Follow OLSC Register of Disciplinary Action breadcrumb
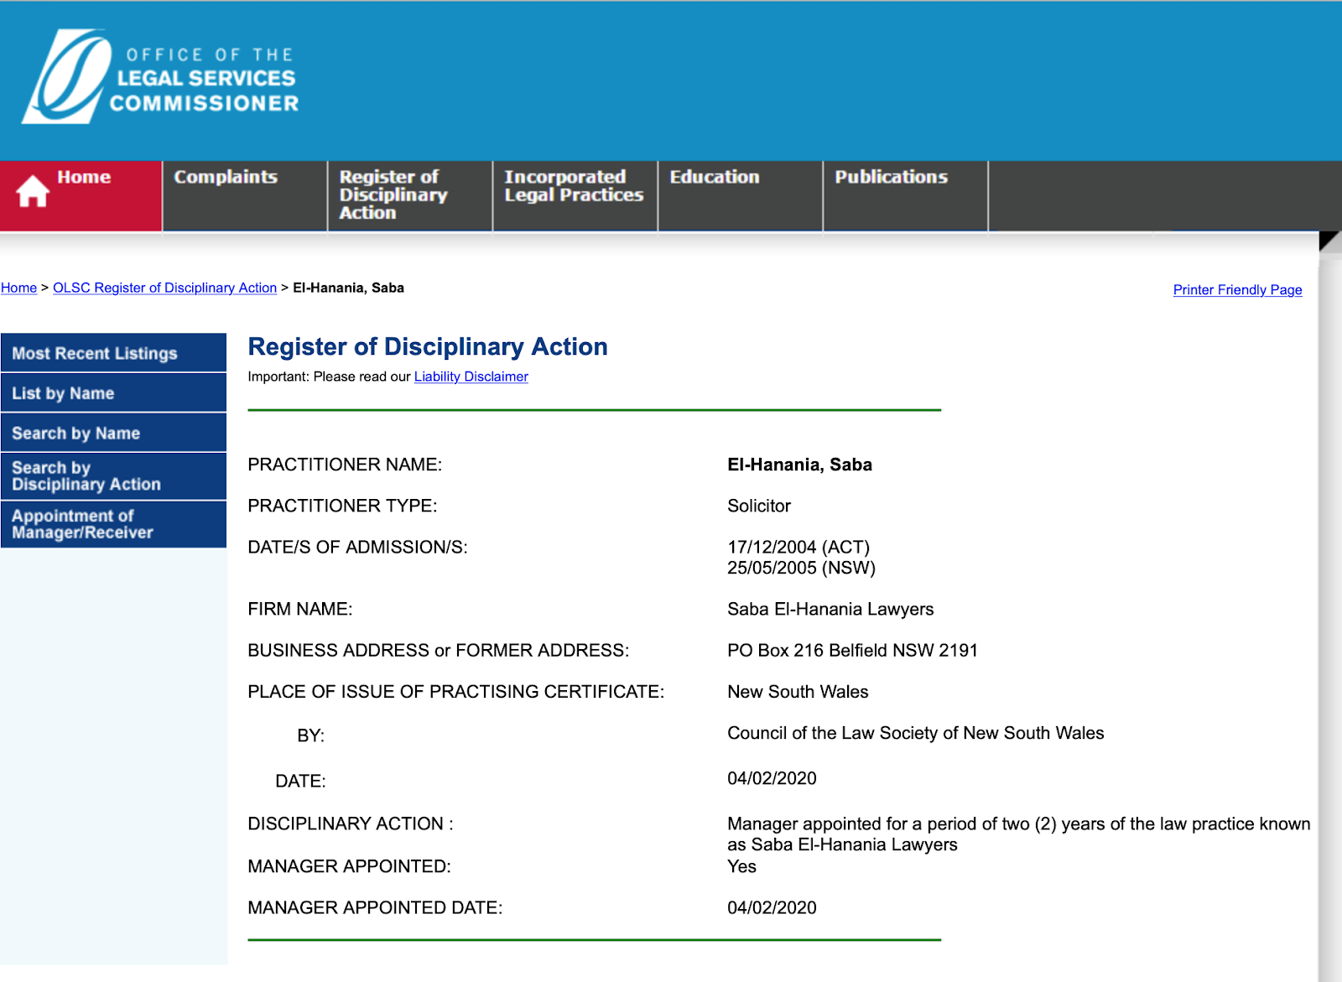Viewport: 1342px width, 982px height. point(164,288)
